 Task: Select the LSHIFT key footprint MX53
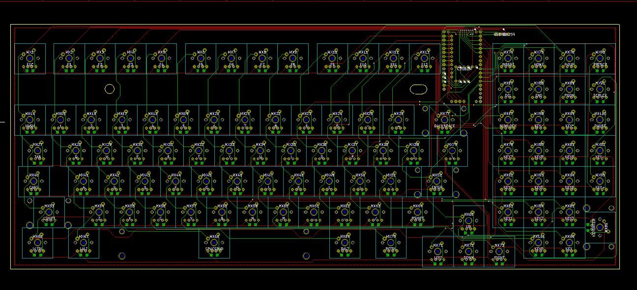49,212
